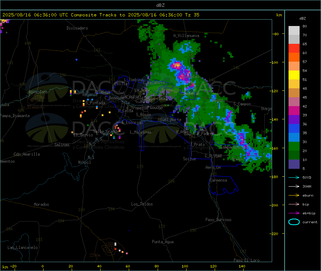Click the 'Punta_Agua' map label
The image size is (321, 271).
[163, 242]
